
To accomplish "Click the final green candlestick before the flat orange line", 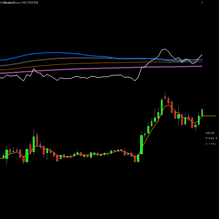I will point(202,113).
